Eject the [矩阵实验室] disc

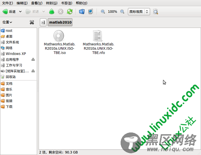pyautogui.click(x=33, y=71)
